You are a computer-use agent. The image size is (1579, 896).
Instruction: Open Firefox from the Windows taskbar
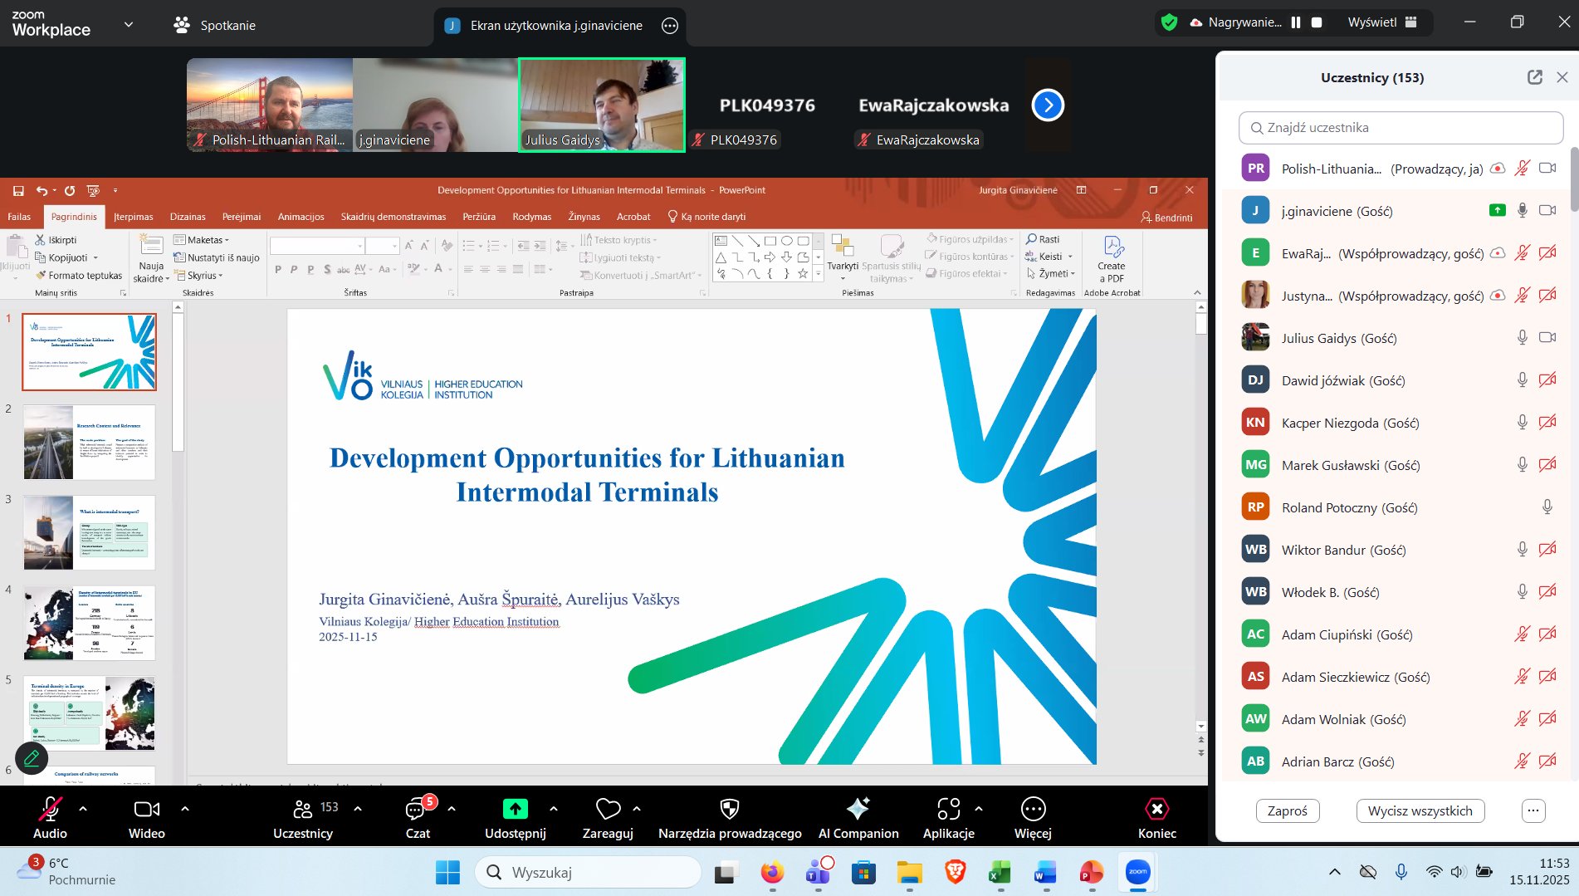tap(772, 873)
